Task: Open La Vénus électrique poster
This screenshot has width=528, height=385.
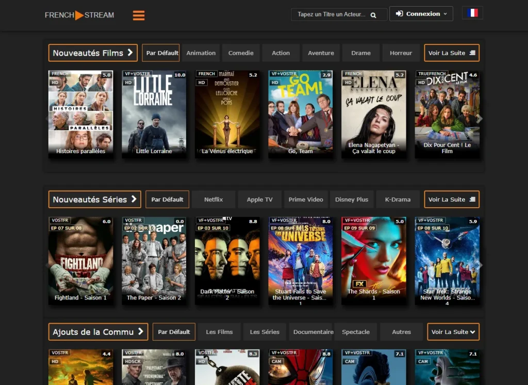Action: click(227, 114)
